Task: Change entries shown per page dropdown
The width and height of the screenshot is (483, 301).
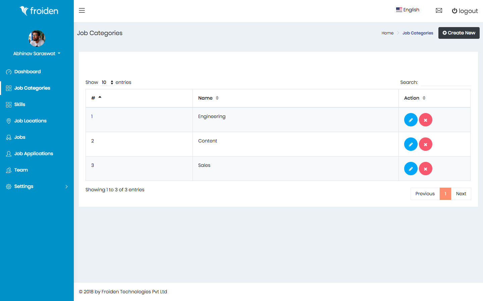Action: (x=107, y=82)
